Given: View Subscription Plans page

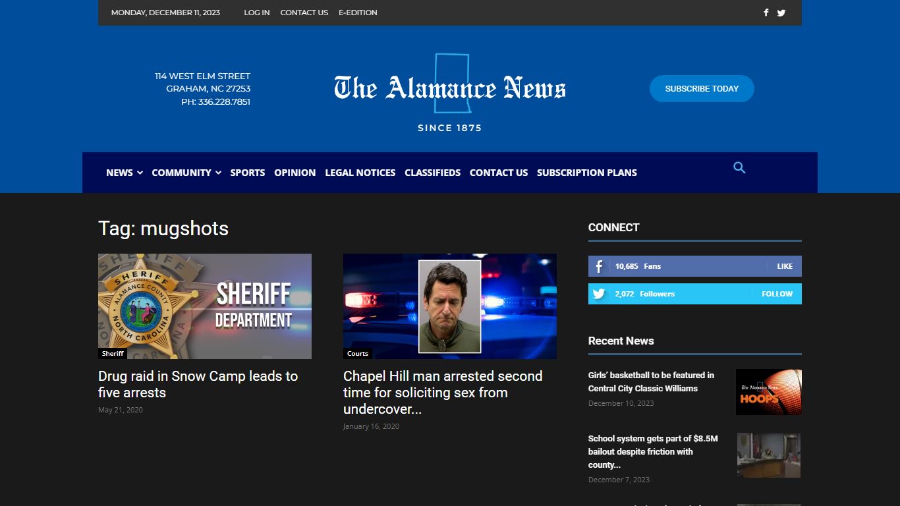Looking at the screenshot, I should pos(587,173).
